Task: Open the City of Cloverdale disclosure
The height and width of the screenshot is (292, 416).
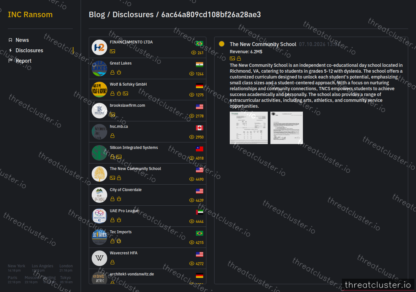Action: (x=148, y=195)
